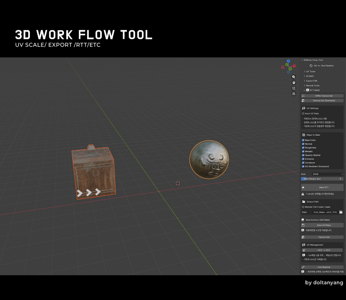Click the panel drag-handle grip icon
The image size is (346, 300).
[x=342, y=60]
